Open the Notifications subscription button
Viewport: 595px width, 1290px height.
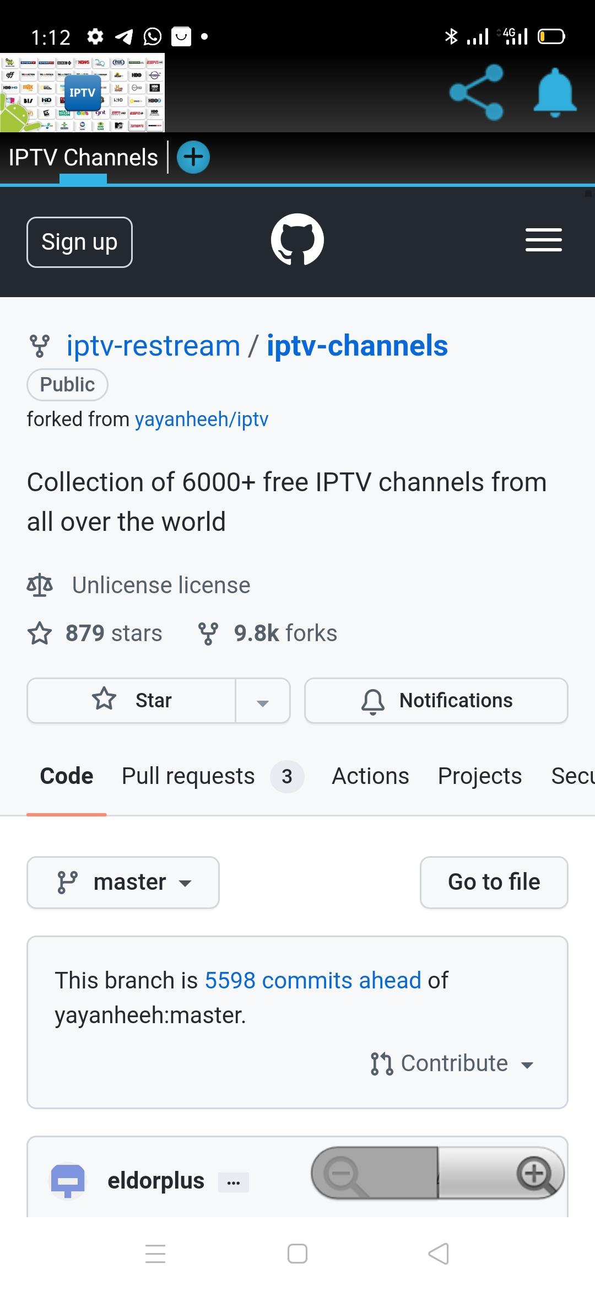(x=436, y=700)
